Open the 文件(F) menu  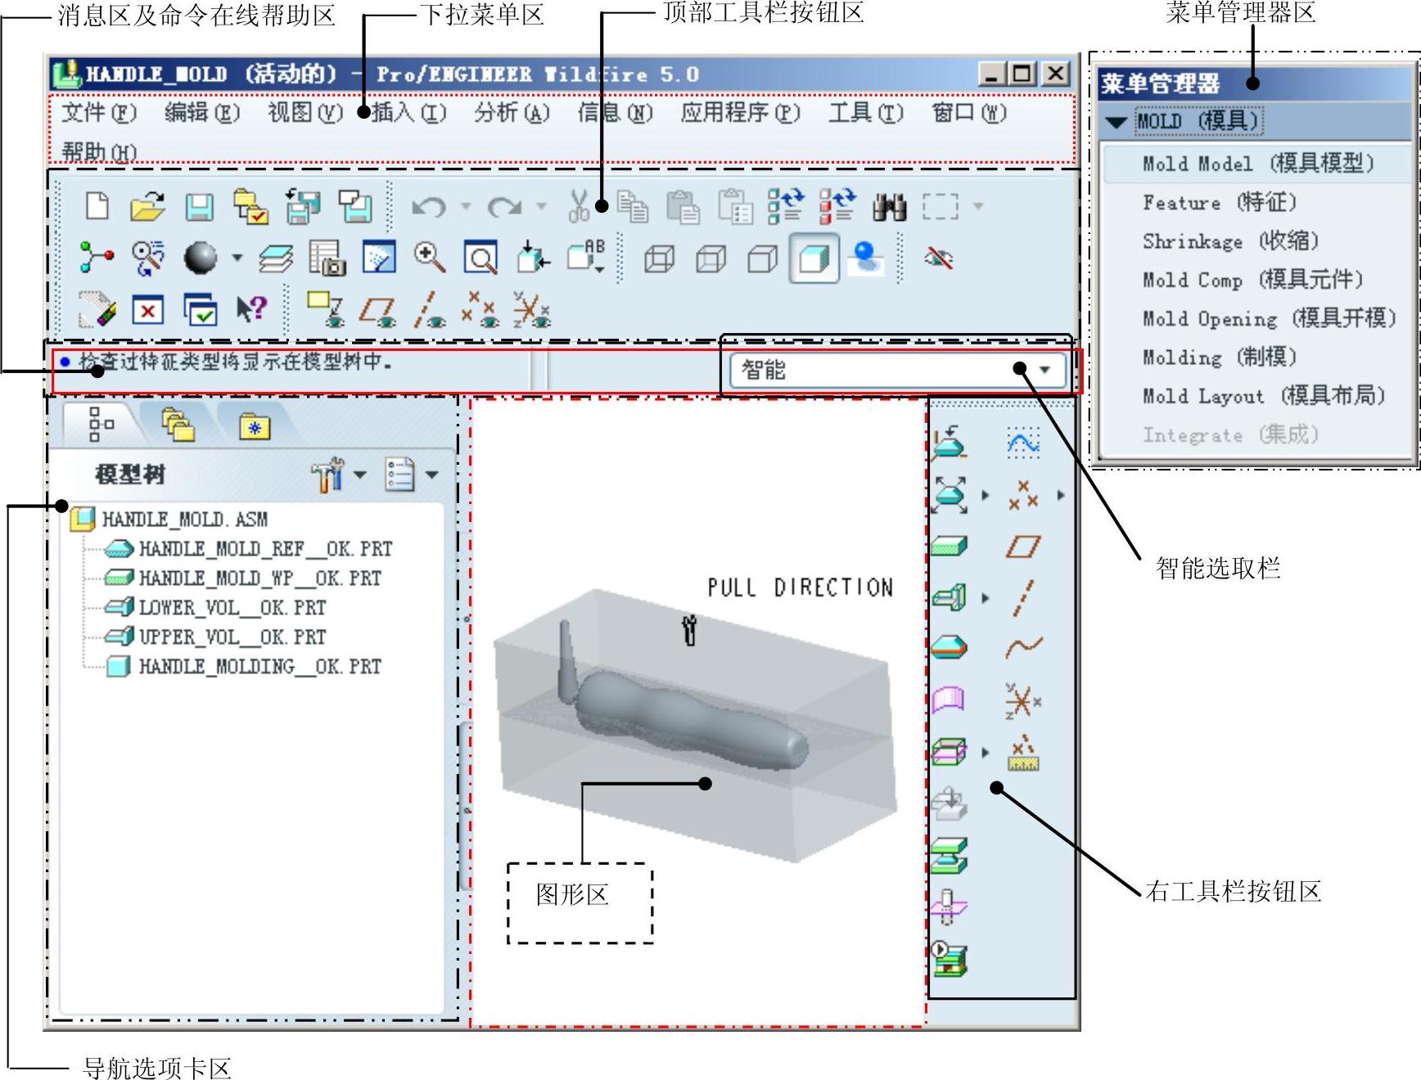(x=99, y=112)
